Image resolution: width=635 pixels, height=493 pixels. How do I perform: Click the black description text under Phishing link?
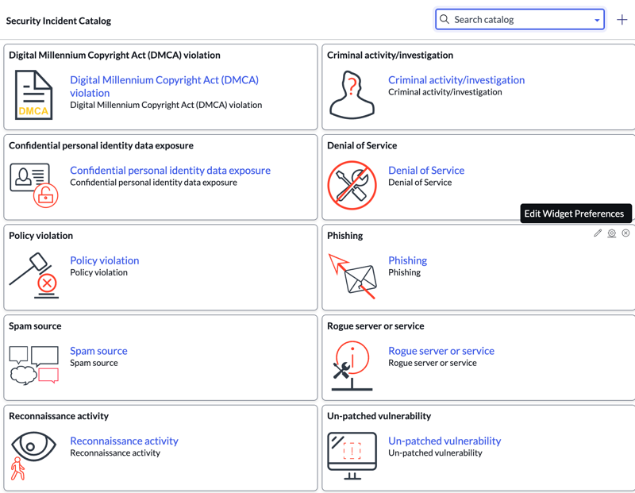pyautogui.click(x=404, y=272)
